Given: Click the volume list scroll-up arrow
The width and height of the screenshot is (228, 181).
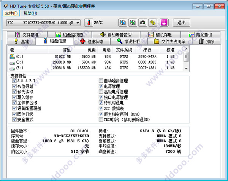Looking at the screenshot, I should point(186,49).
